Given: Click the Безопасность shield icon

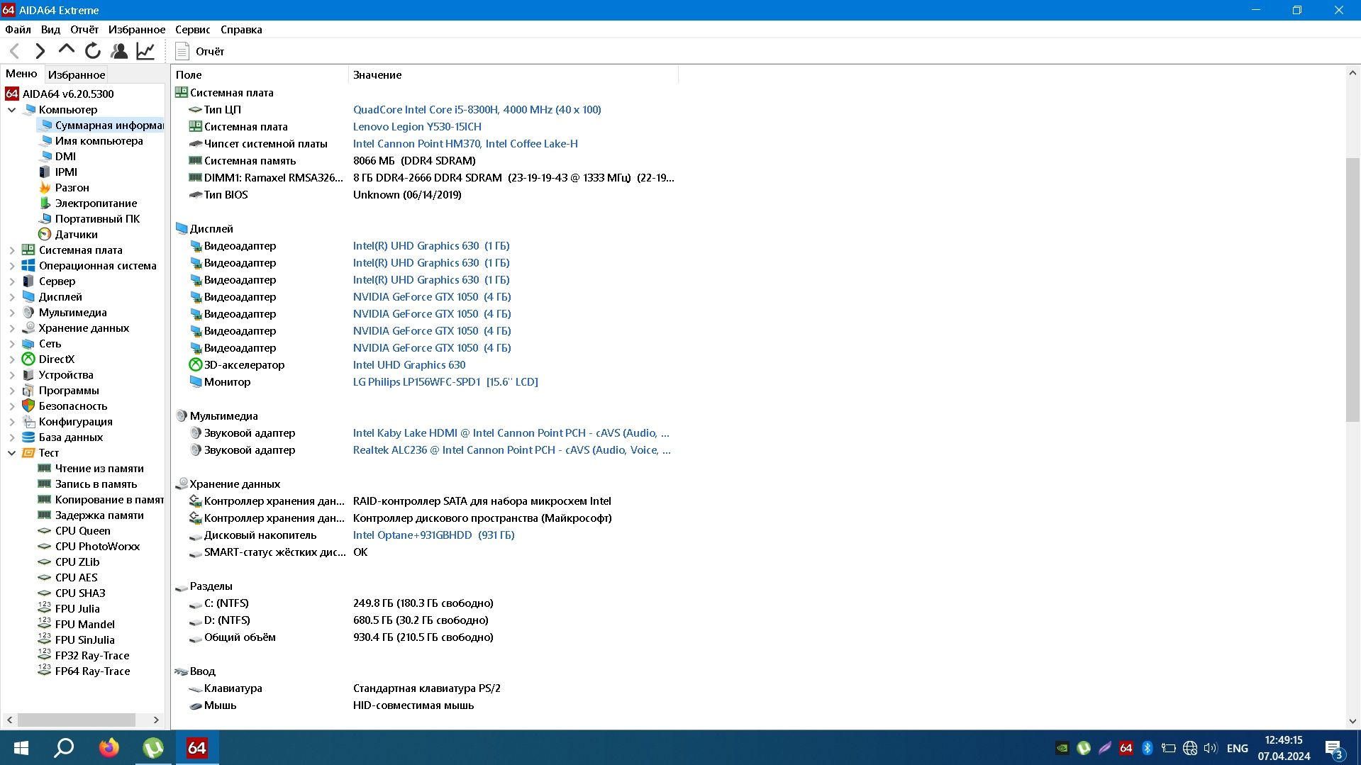Looking at the screenshot, I should tap(28, 406).
